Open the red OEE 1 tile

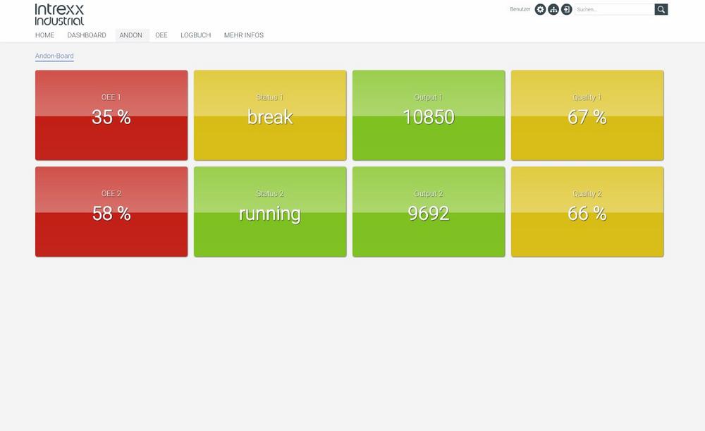pos(111,115)
